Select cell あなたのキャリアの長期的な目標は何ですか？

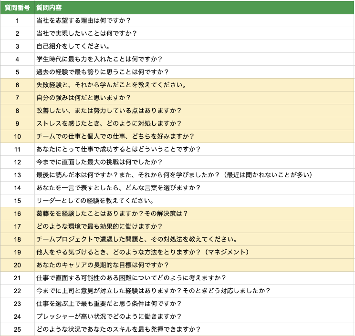tap(195, 265)
